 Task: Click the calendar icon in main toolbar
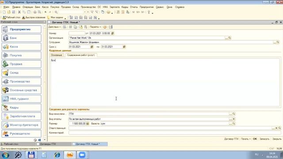click(123, 12)
